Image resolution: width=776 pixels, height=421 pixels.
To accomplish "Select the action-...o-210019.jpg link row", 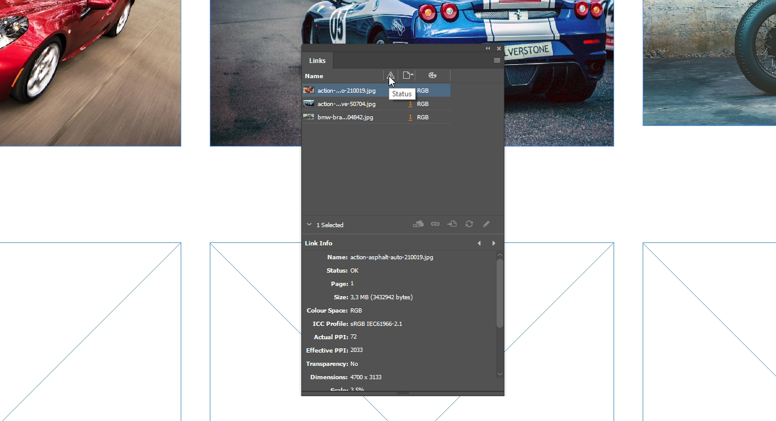I will coord(376,90).
